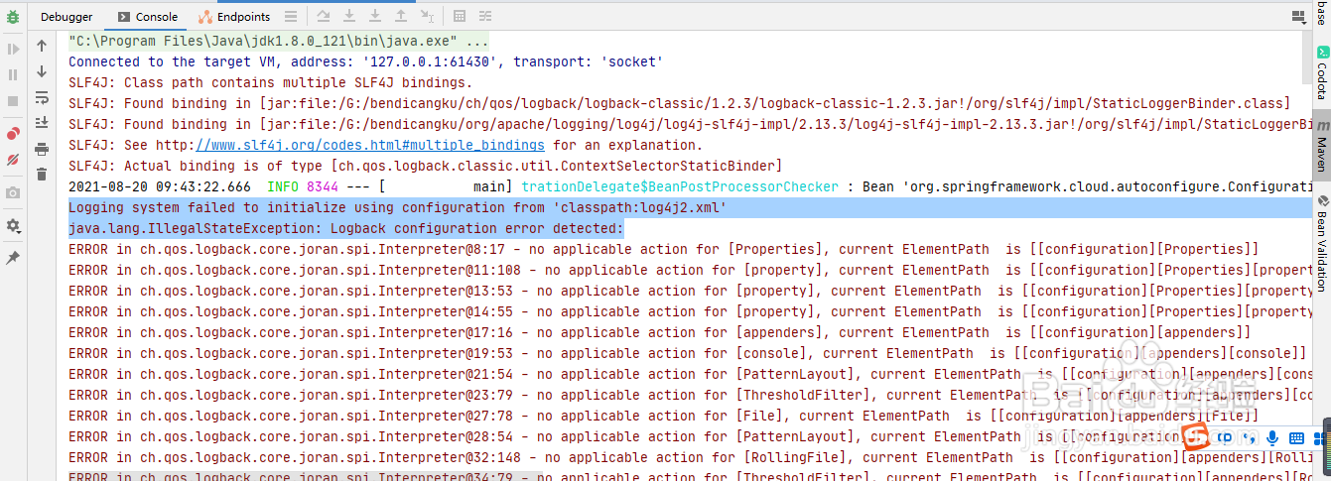Print the console output
The image size is (1331, 481).
coord(42,149)
